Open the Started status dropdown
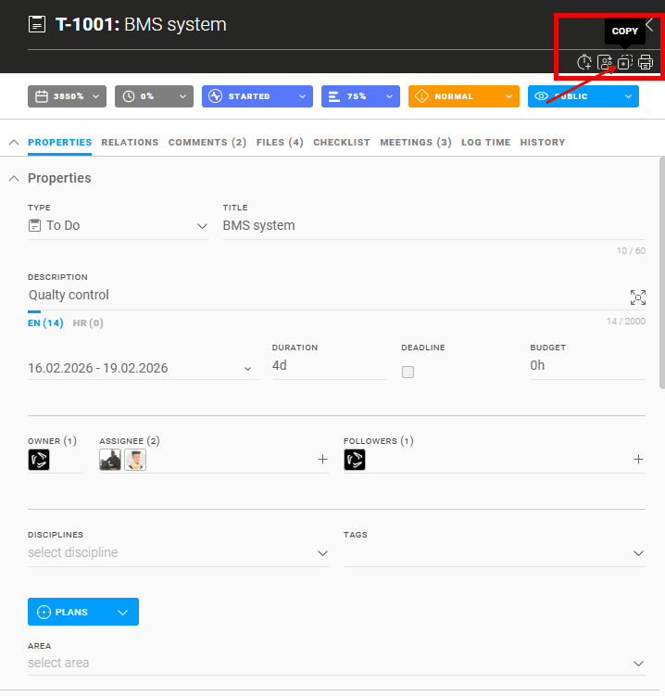This screenshot has height=696, width=665. coord(257,96)
